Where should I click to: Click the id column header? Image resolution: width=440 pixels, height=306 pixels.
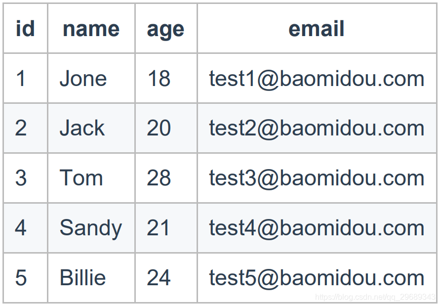point(25,29)
